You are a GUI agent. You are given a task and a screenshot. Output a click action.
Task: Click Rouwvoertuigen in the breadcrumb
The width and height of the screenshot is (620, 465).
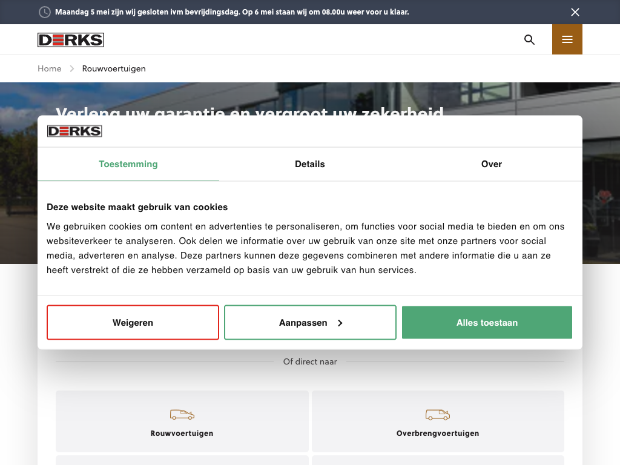(x=114, y=68)
